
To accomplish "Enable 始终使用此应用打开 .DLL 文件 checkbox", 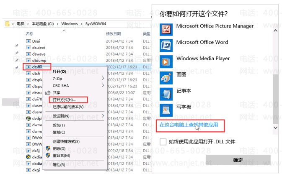I will point(163,142).
